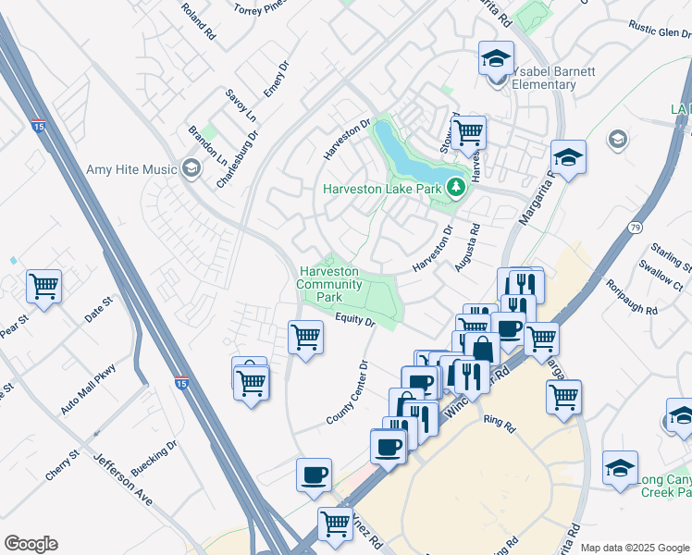
Task: Click the shopping cart marker west of County Center Dr
Action: click(x=305, y=339)
